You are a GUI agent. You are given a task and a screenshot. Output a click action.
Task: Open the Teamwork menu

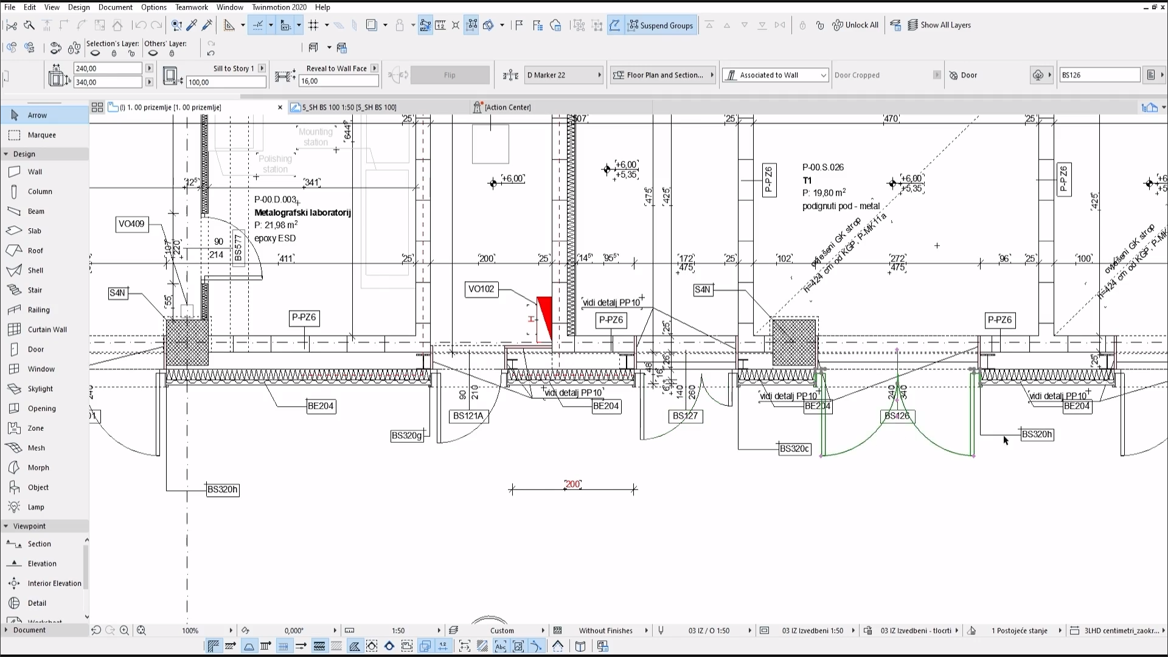pyautogui.click(x=191, y=7)
